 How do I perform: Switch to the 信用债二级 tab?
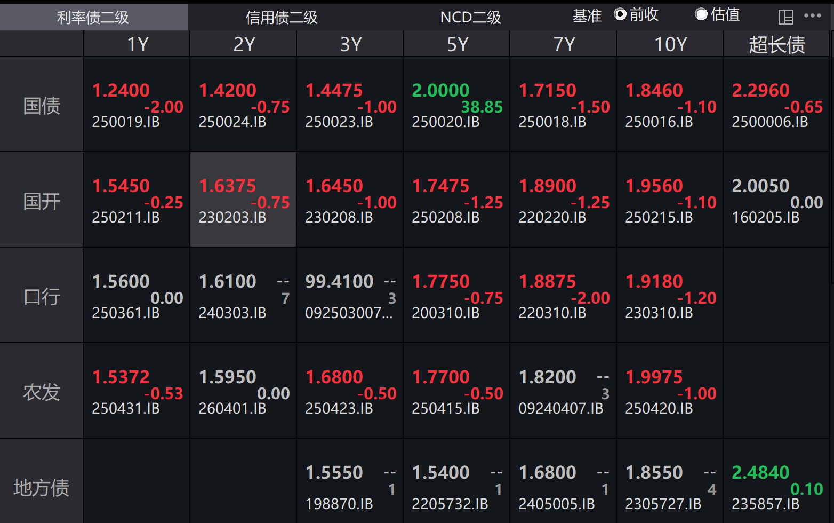pos(282,18)
